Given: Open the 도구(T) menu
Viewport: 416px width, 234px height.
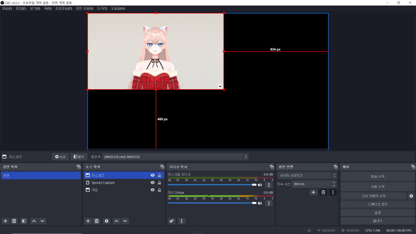Looking at the screenshot, I should pos(102,9).
